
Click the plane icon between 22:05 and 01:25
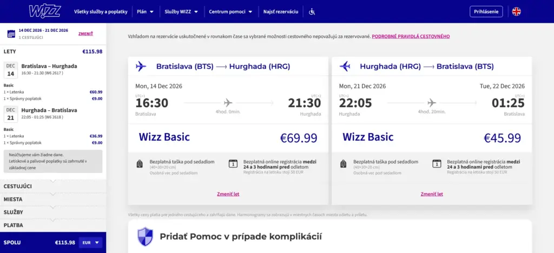tap(432, 103)
